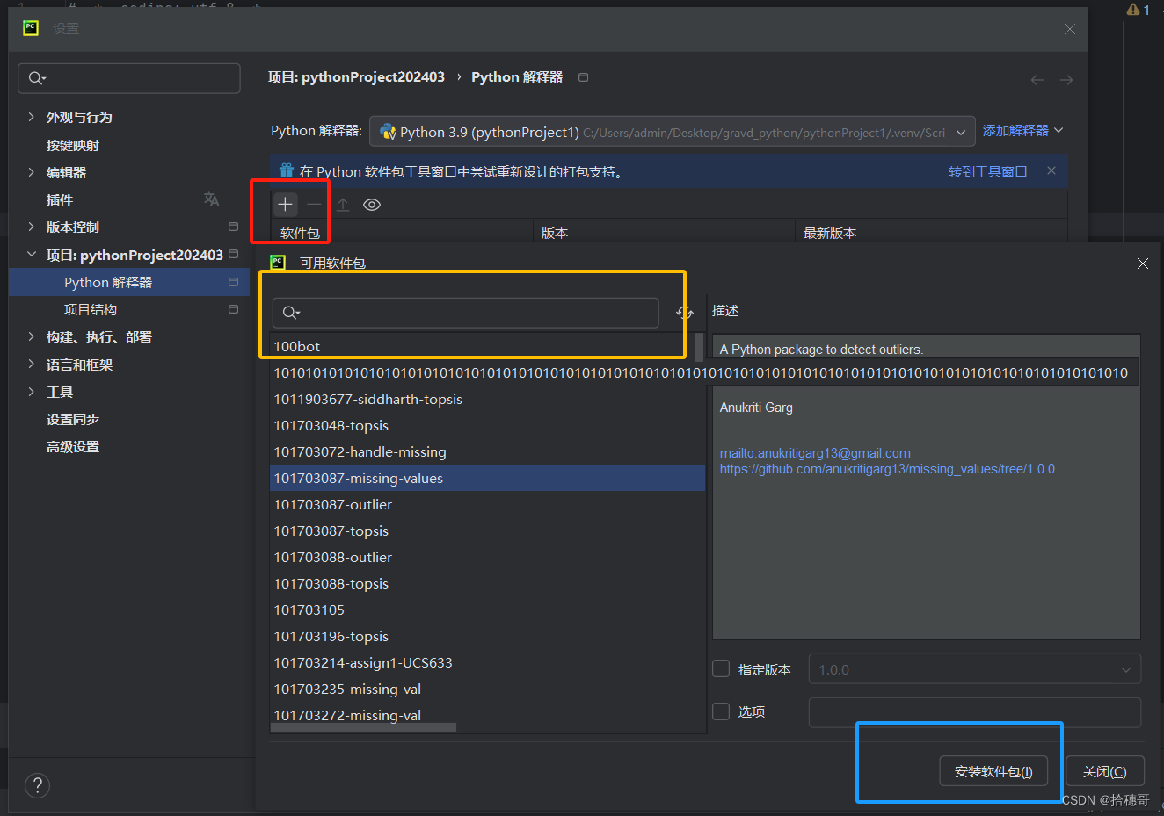
Task: Select package 101703214-assign1-UCS633
Action: 488,662
